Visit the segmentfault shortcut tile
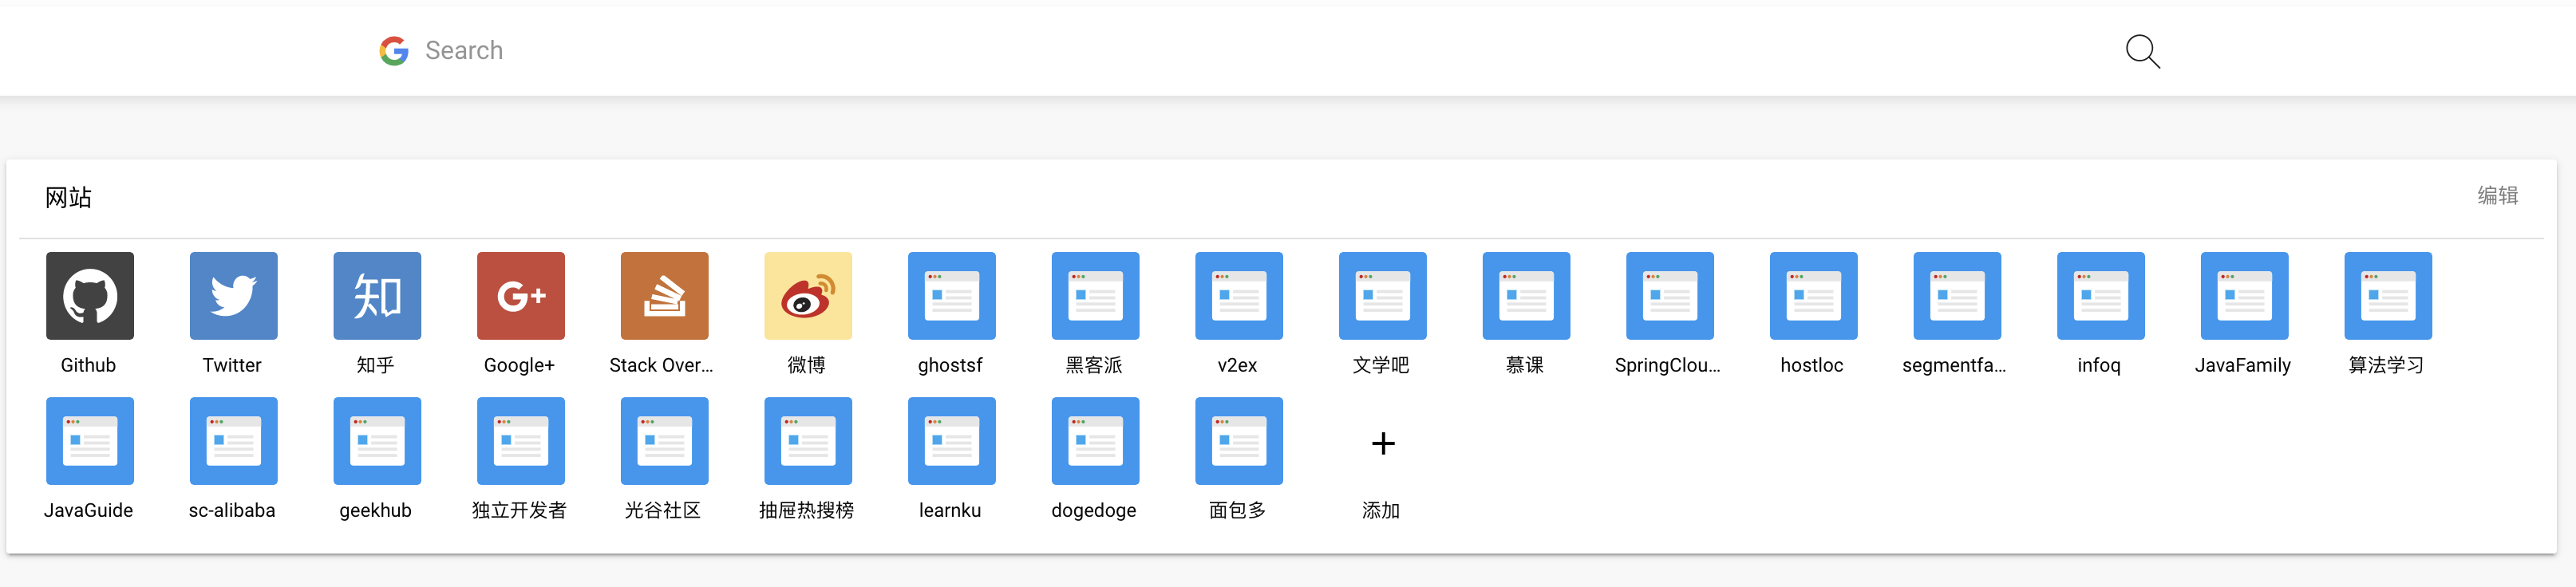This screenshot has width=2576, height=587. pos(1958,296)
